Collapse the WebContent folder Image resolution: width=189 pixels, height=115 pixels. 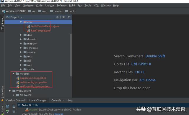[10, 91]
